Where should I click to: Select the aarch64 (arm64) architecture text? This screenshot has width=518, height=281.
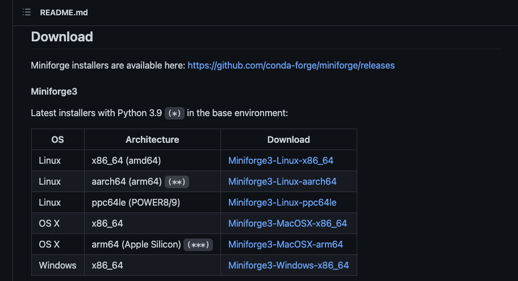(x=127, y=181)
